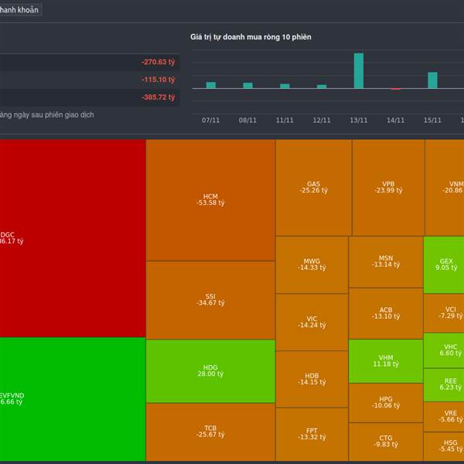Click the -385.72 tỷ value

pyautogui.click(x=159, y=97)
